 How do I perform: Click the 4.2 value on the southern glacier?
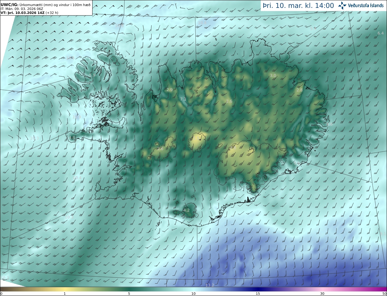187,210
